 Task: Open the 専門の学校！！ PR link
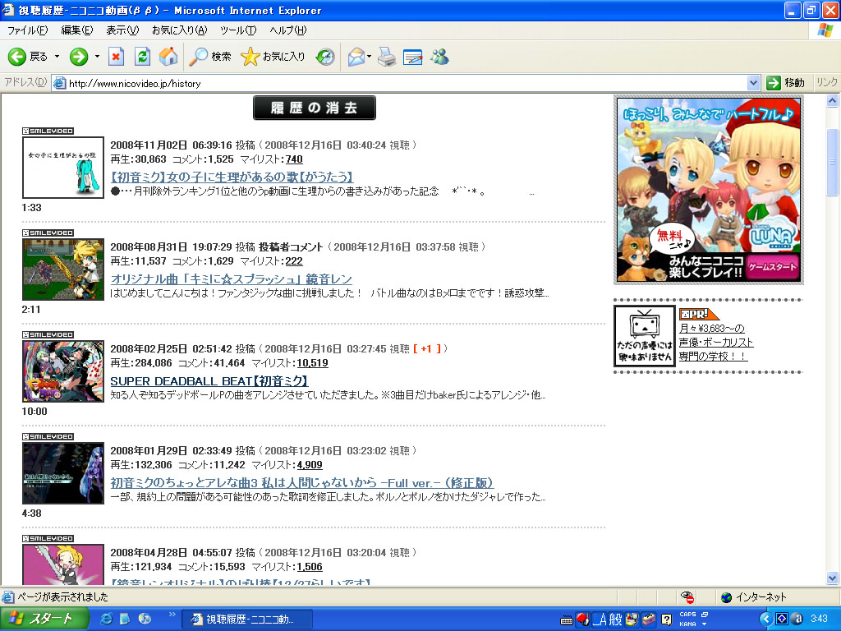(x=713, y=357)
